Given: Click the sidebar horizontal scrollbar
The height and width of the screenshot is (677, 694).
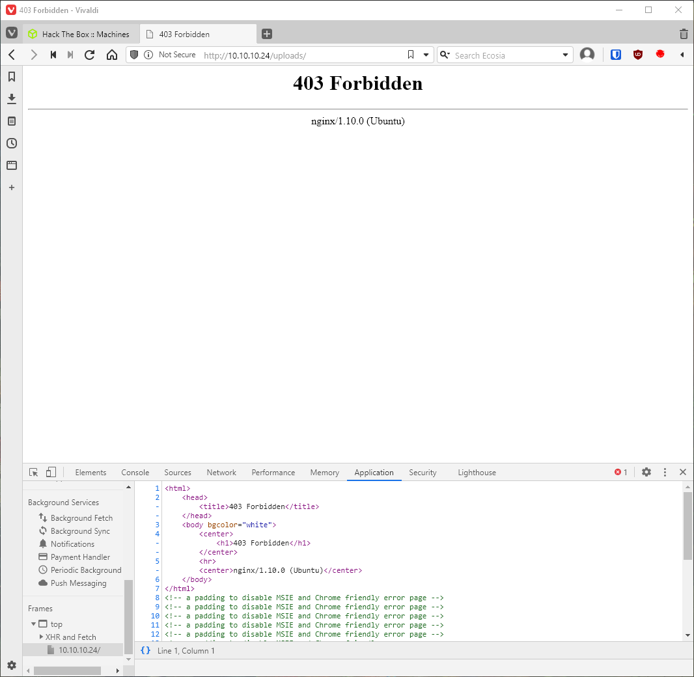Looking at the screenshot, I should [67, 670].
